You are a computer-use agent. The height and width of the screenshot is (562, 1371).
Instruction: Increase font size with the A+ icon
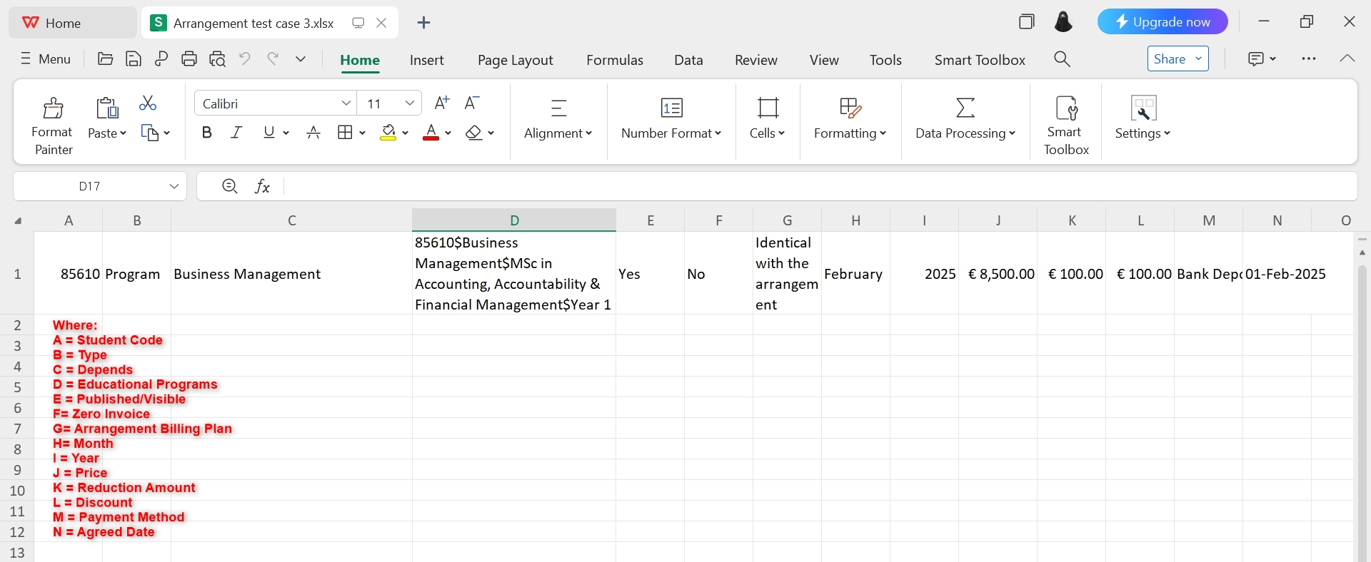pos(442,103)
